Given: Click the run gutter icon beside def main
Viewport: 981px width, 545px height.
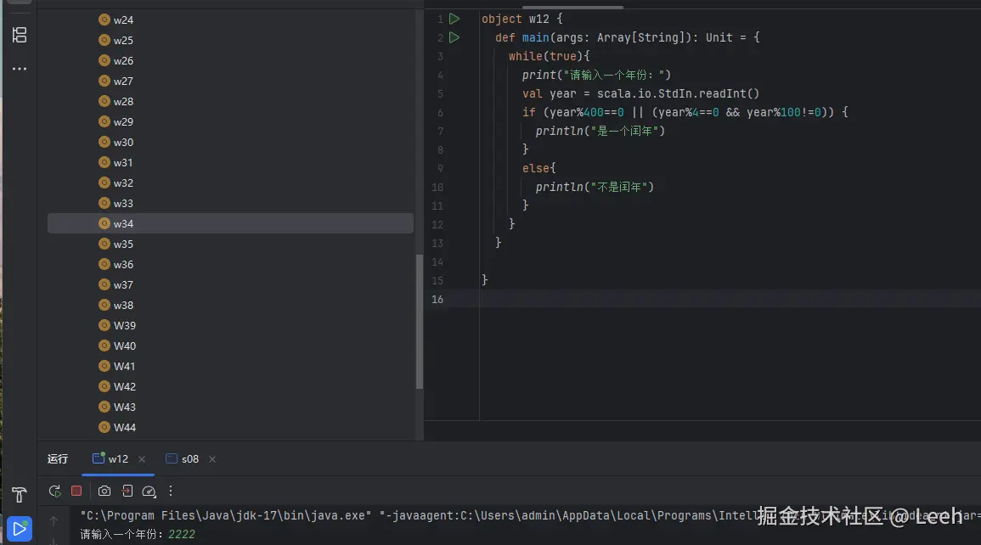Looking at the screenshot, I should coord(455,37).
